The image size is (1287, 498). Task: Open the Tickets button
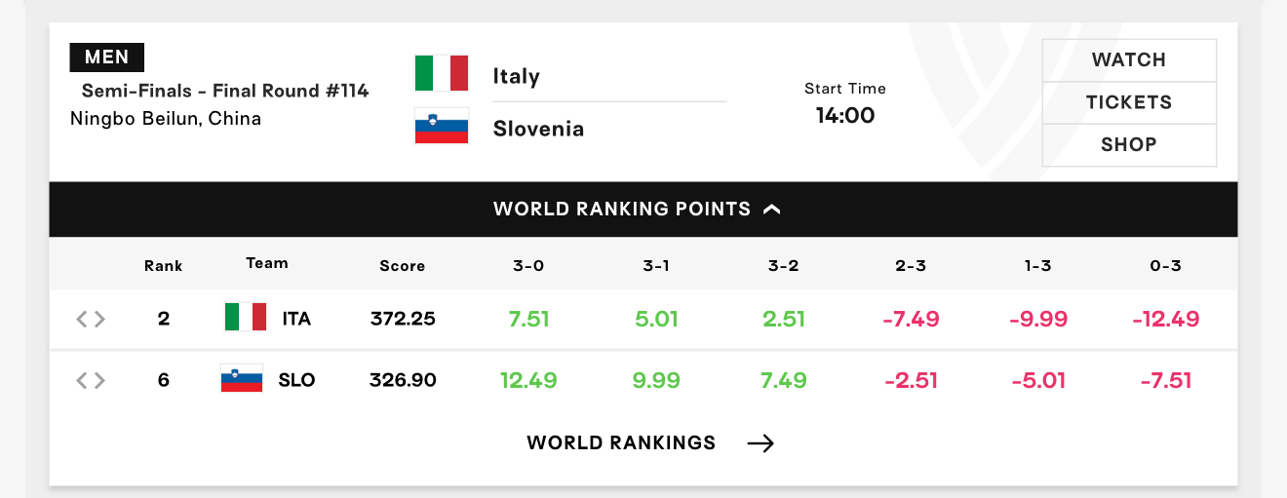click(x=1129, y=102)
